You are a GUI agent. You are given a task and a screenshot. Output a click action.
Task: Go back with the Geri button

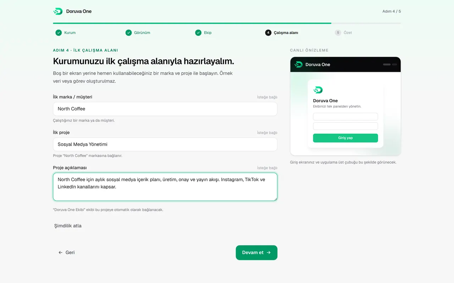click(x=67, y=253)
